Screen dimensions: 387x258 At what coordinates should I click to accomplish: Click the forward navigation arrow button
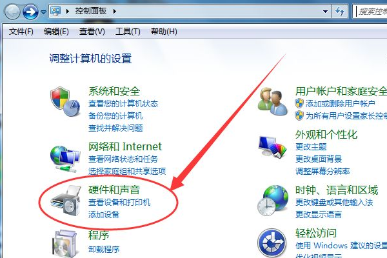(x=30, y=12)
